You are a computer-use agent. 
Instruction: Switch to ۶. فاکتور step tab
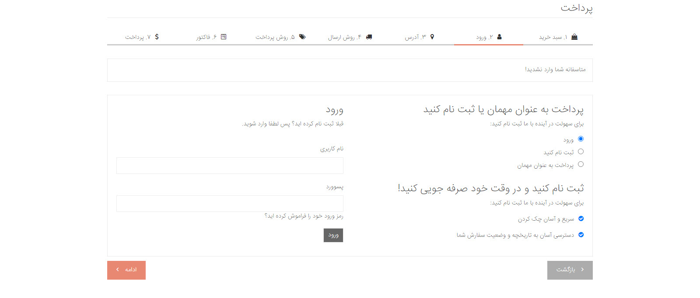point(206,37)
